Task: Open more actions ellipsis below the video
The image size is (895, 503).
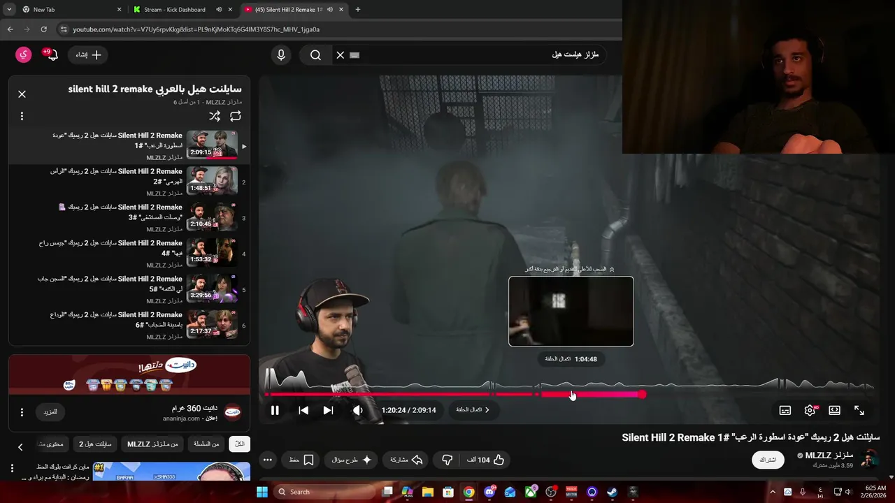Action: pos(268,460)
